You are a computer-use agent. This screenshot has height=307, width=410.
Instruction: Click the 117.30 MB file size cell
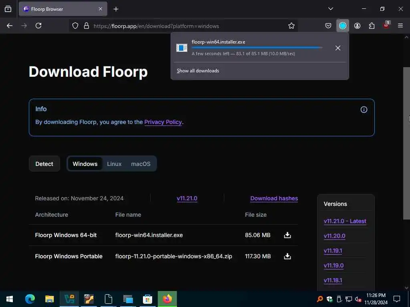click(x=258, y=256)
